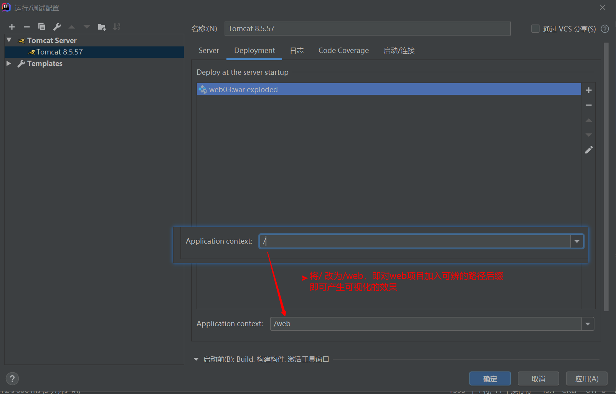Enable 通过 VCS 分享 checkbox
Viewport: 616px width, 394px height.
[535, 28]
